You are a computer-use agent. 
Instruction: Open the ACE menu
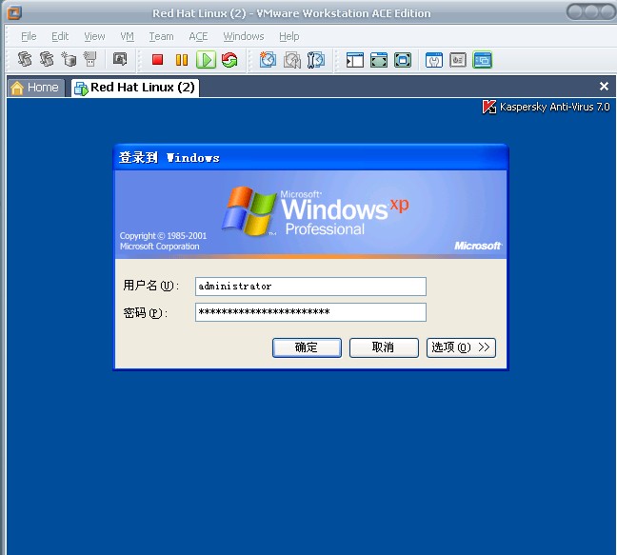click(x=198, y=36)
